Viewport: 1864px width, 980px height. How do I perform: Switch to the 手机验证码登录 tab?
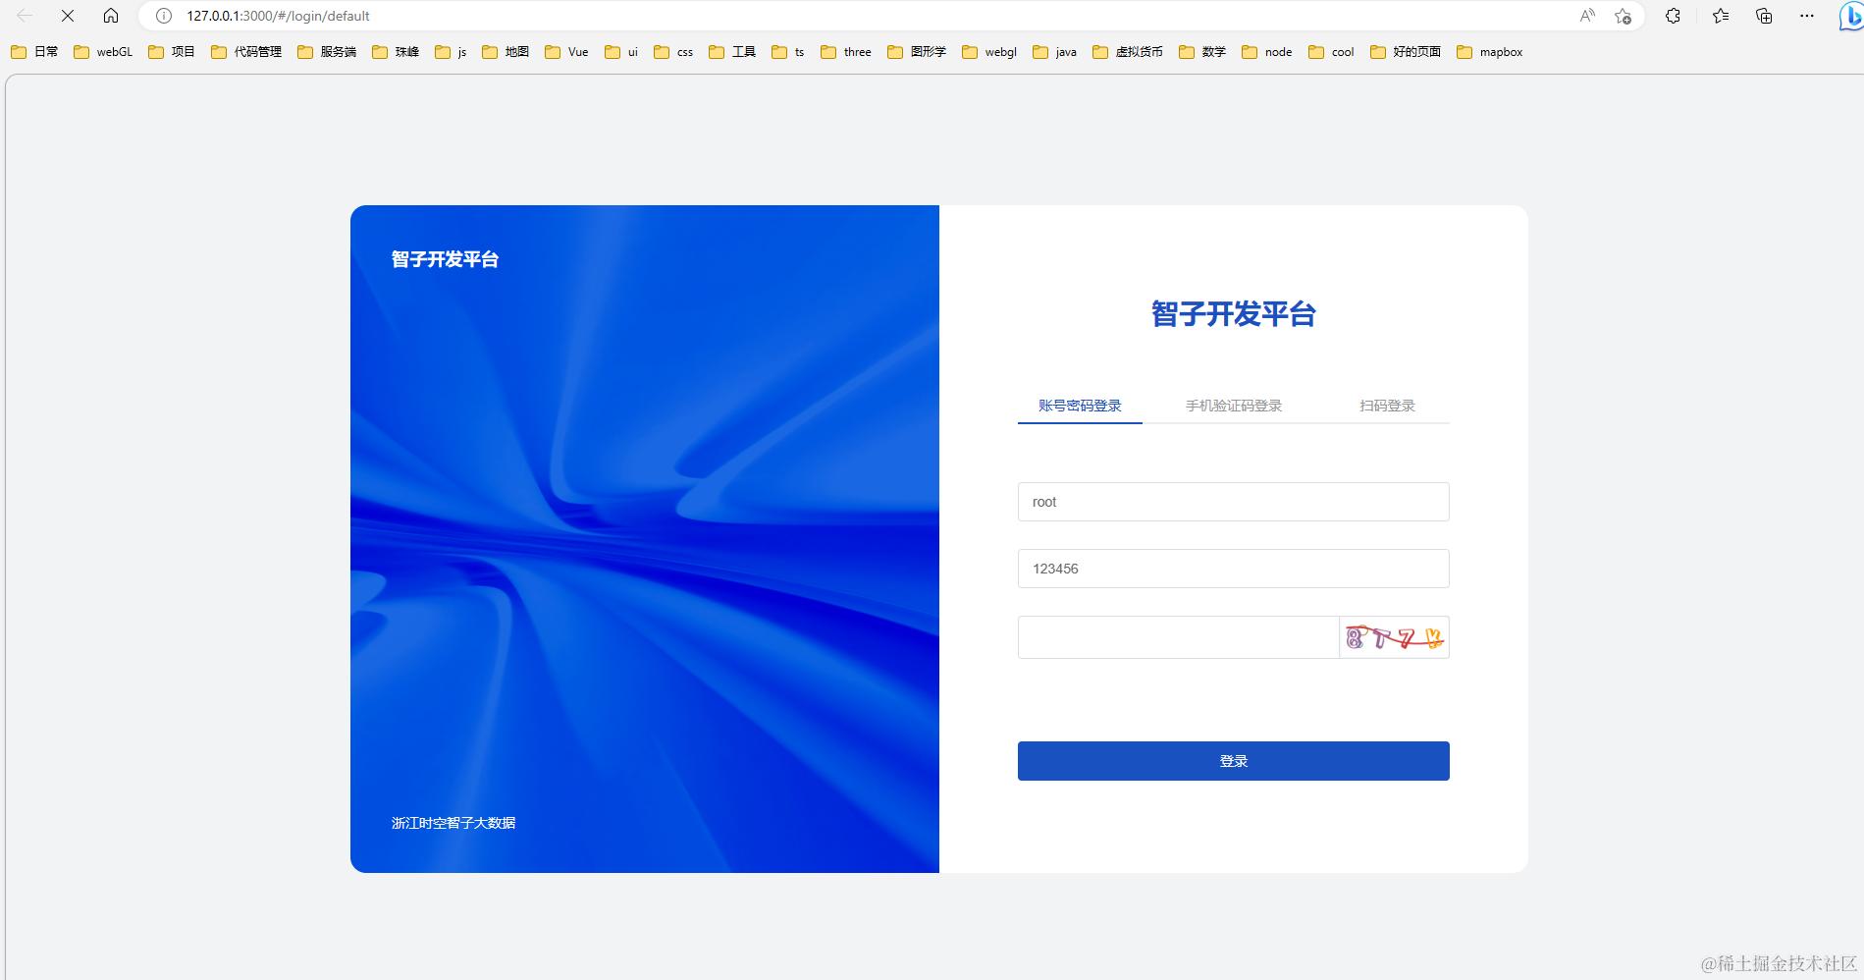tap(1234, 406)
